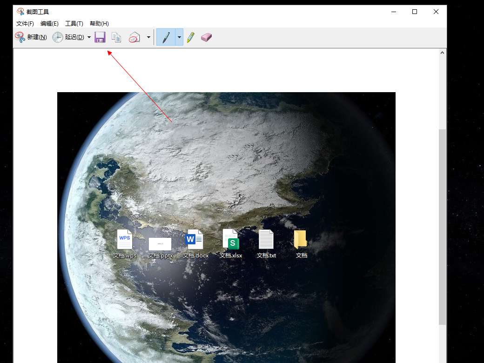Click the 截图工具 window title text
The image size is (484, 363).
click(x=38, y=12)
